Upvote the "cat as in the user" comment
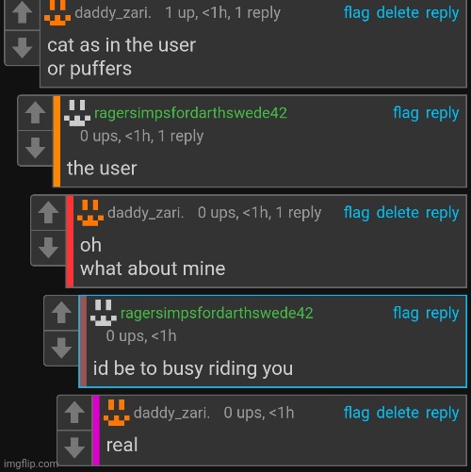Image resolution: width=471 pixels, height=472 pixels. tap(22, 14)
